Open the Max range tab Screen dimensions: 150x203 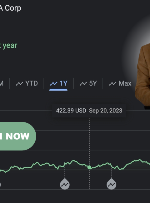[120, 83]
